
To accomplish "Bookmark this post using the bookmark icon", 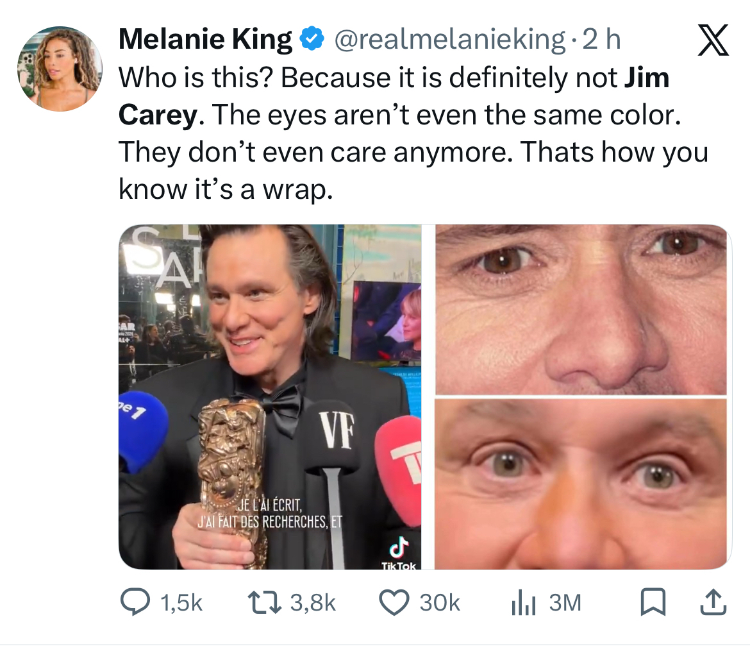I will click(652, 602).
